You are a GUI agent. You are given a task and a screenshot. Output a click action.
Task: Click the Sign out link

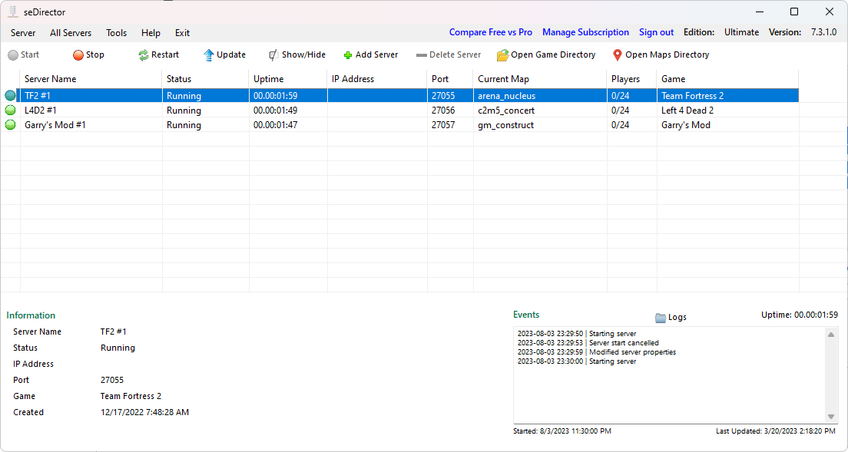click(656, 32)
